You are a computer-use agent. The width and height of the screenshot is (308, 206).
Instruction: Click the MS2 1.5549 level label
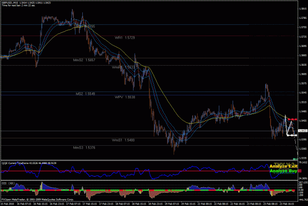[85, 94]
